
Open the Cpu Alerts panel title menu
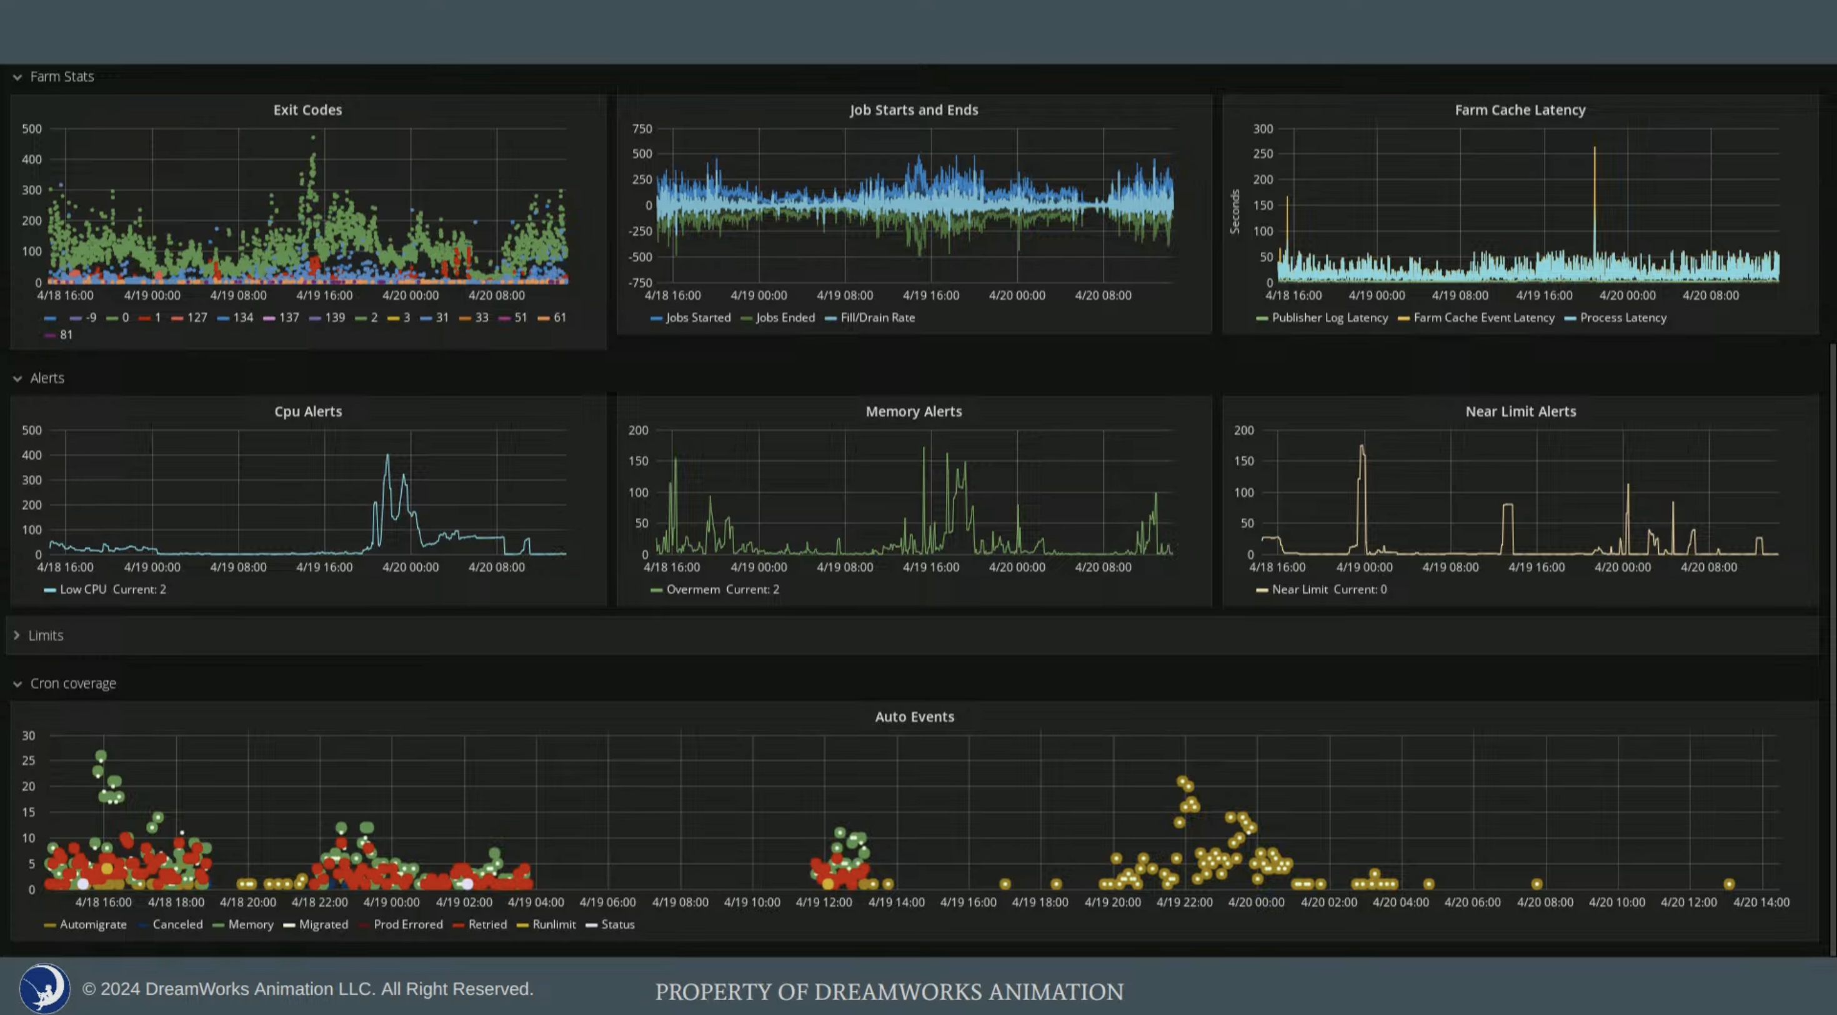(307, 412)
